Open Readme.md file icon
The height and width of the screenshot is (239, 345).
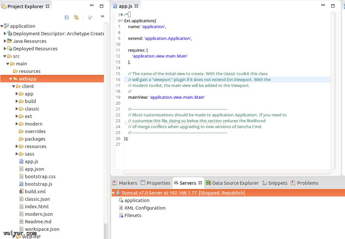tap(21, 221)
